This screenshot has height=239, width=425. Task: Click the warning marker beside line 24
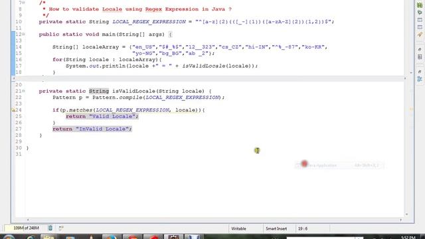[13, 110]
